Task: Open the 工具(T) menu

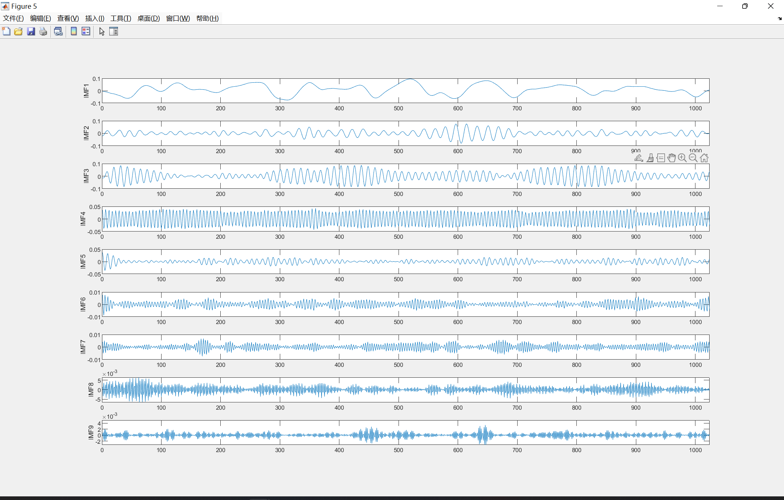Action: (121, 19)
